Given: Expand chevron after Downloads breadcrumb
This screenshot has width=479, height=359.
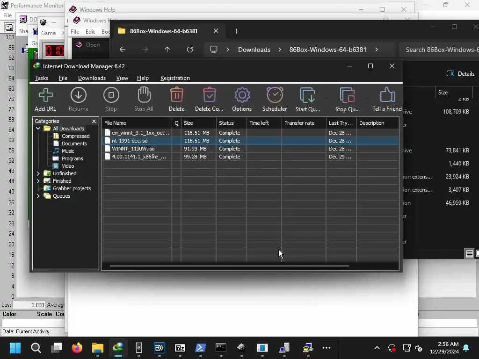Looking at the screenshot, I should pyautogui.click(x=280, y=50).
